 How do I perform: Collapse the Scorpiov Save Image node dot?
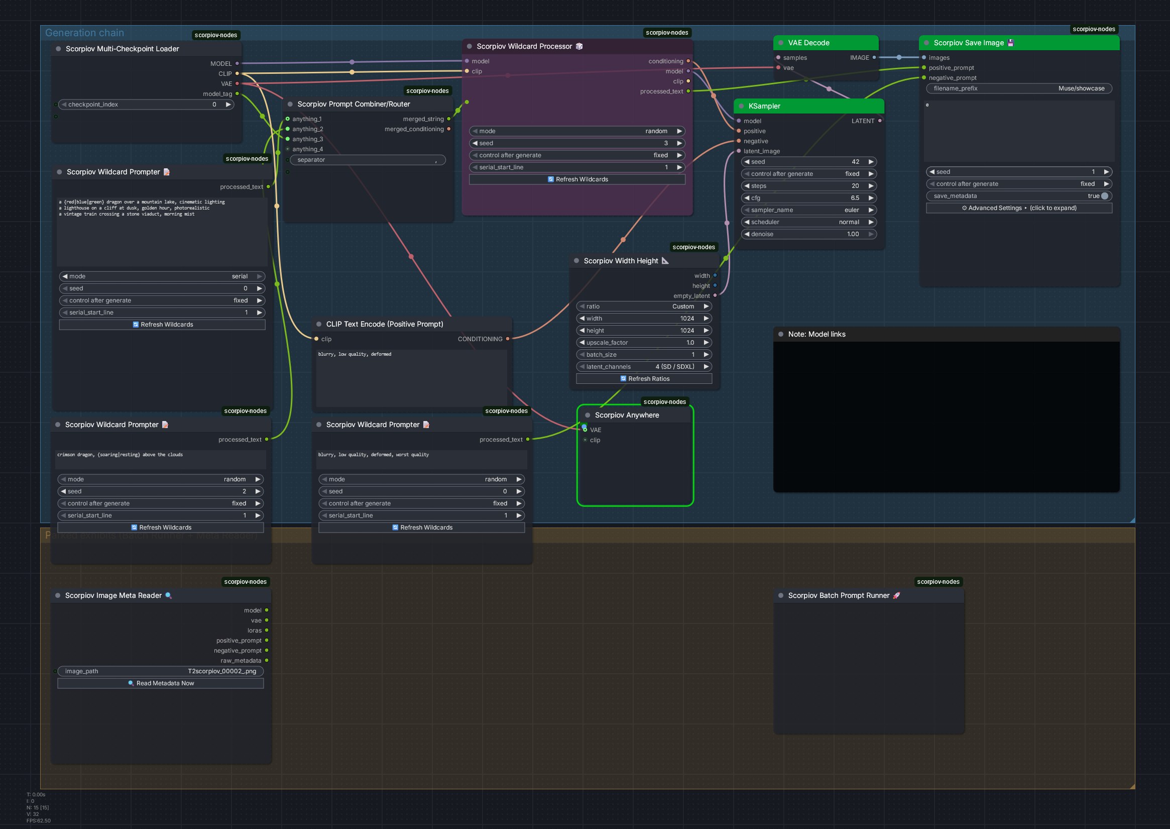tap(926, 43)
